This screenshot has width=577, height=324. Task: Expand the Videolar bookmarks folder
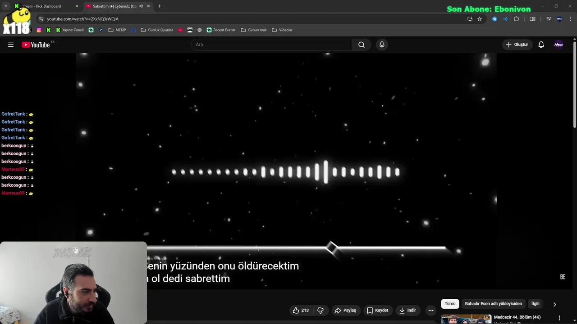(x=282, y=30)
